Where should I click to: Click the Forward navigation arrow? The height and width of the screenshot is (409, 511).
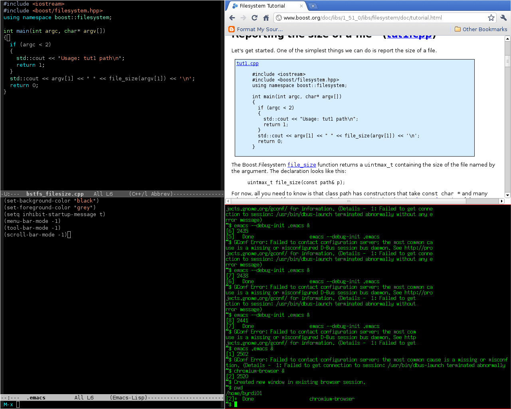pyautogui.click(x=243, y=18)
